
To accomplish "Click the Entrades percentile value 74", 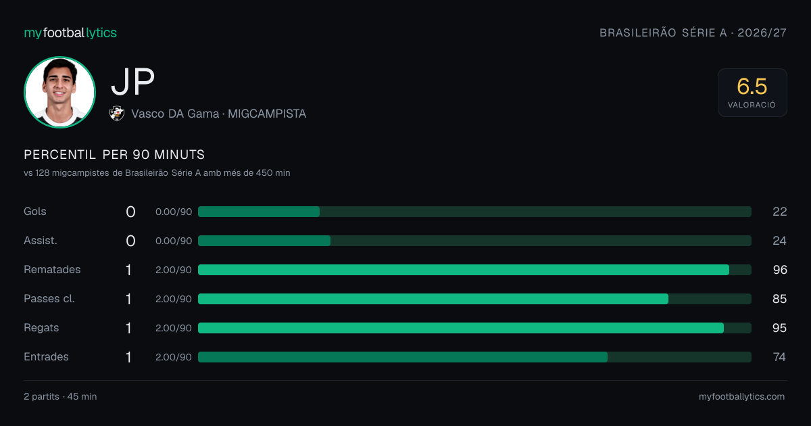I will pyautogui.click(x=780, y=357).
